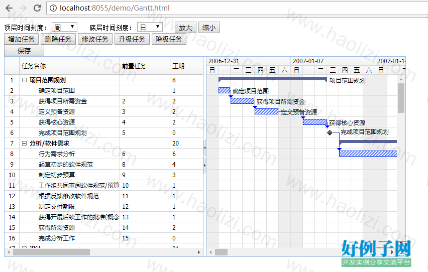Click the 保存 button
428x272 pixels.
coord(24,51)
